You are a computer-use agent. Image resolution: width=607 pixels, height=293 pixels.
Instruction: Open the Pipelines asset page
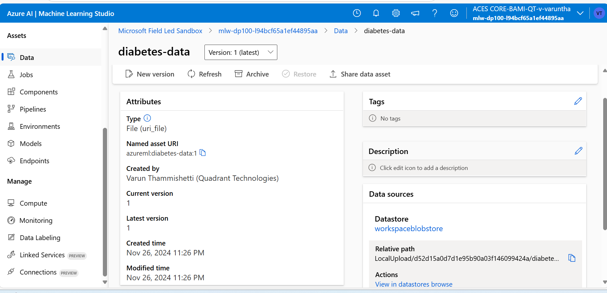pos(33,109)
